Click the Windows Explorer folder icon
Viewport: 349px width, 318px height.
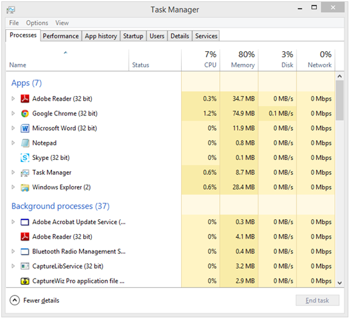25,187
